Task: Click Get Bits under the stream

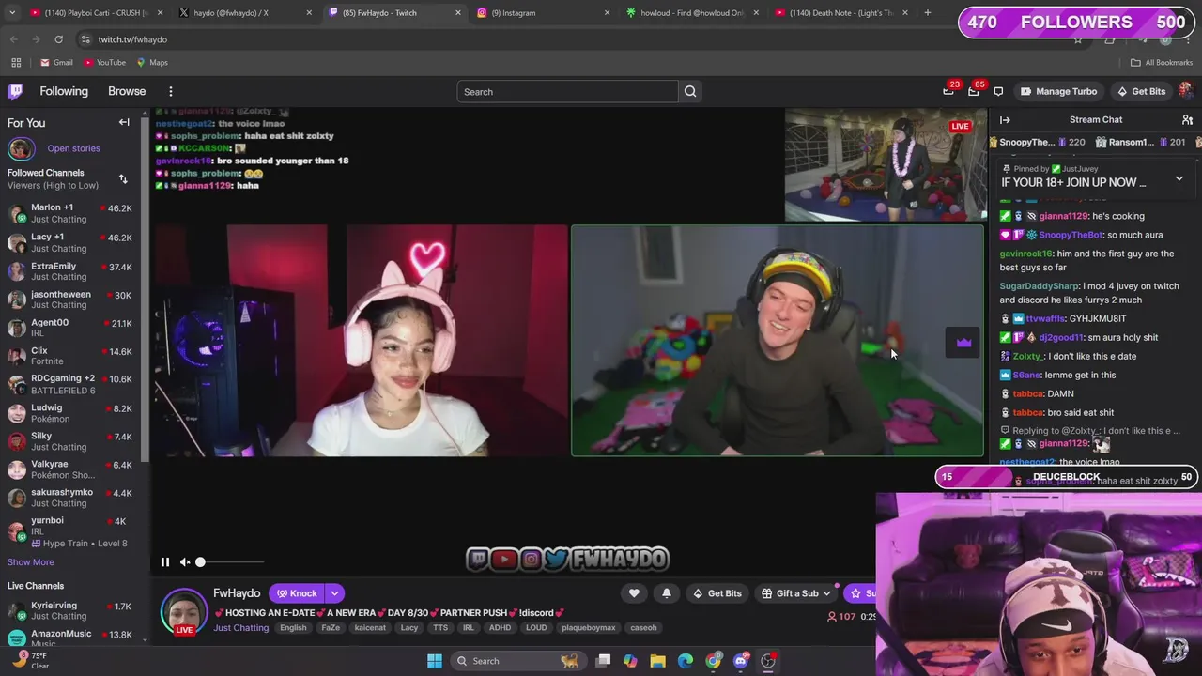Action: point(717,593)
